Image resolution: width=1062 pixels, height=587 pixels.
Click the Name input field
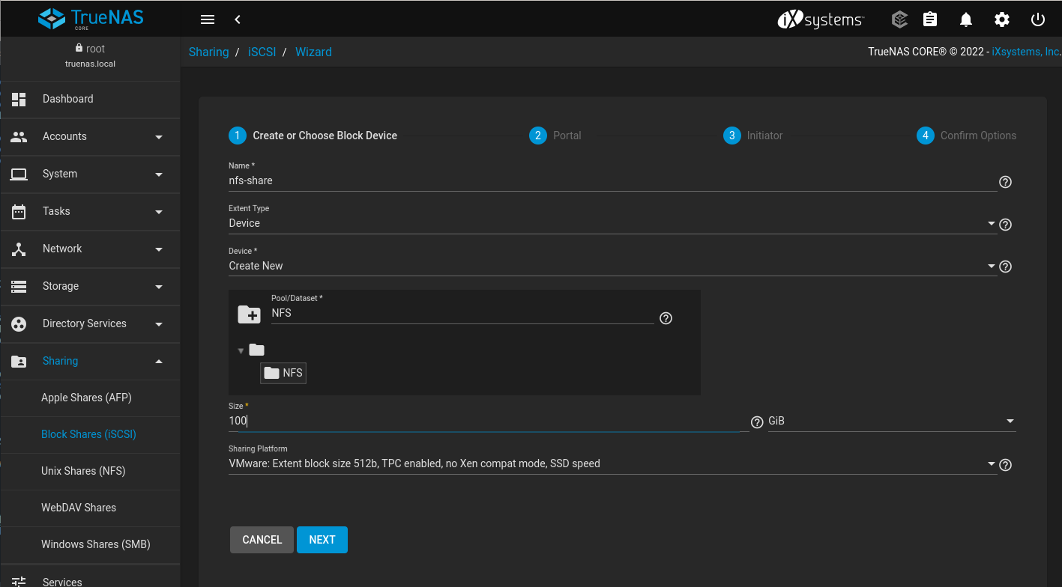click(x=612, y=180)
